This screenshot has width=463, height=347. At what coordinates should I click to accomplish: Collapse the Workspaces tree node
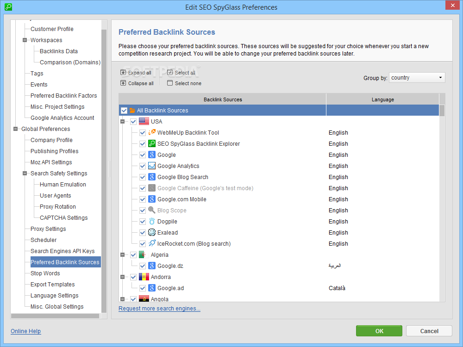[25, 40]
